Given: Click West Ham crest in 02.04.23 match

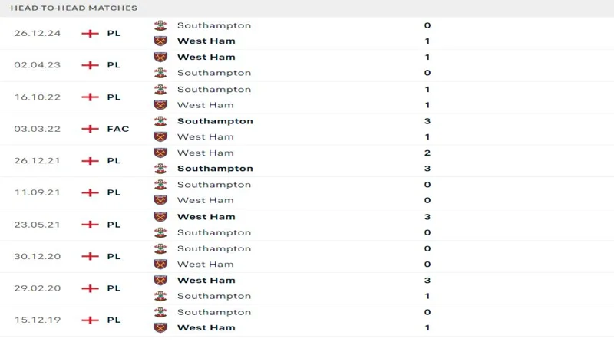Looking at the screenshot, I should (160, 57).
